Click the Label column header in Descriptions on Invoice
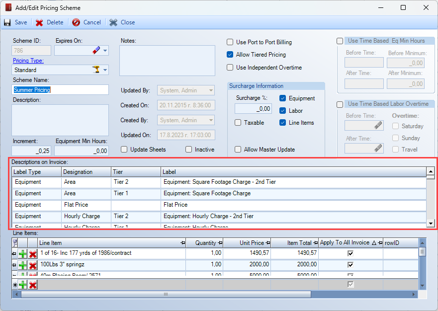 294,172
